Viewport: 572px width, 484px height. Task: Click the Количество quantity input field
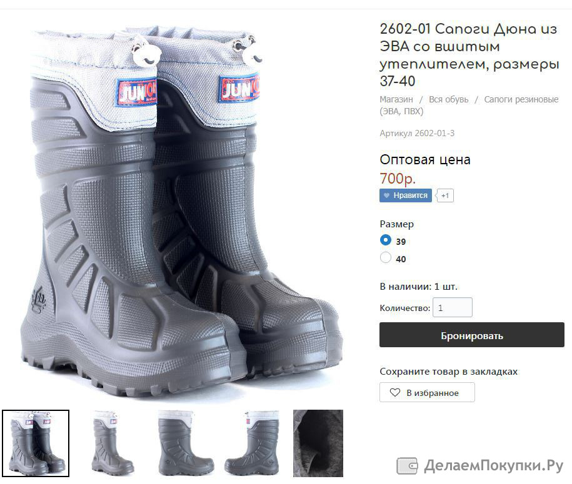point(453,307)
